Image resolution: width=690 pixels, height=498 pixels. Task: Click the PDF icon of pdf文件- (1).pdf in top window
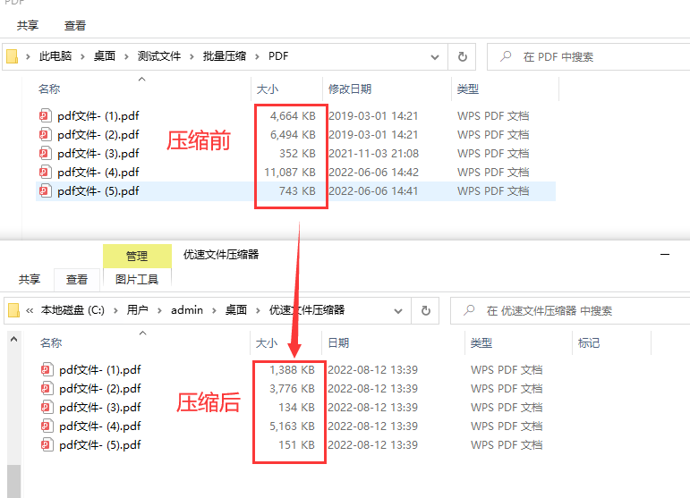coord(45,116)
